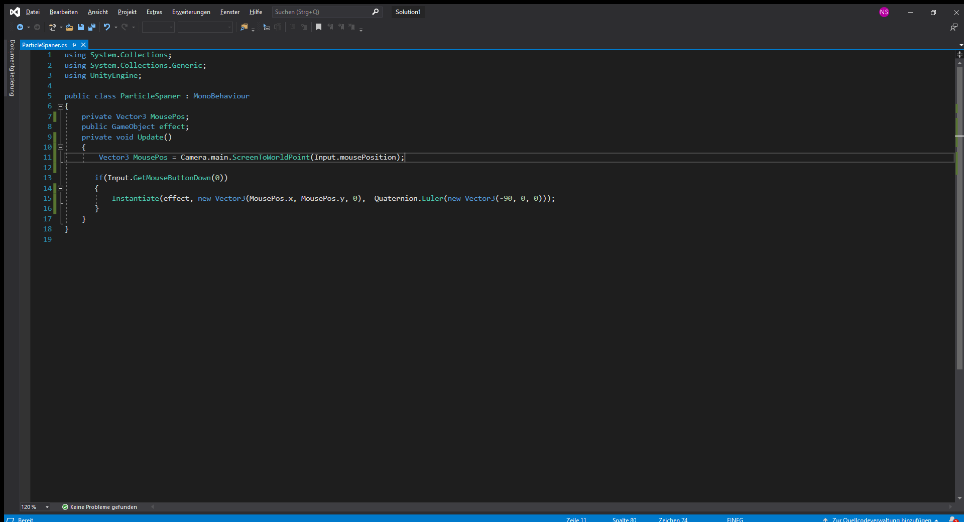Open the Extras menu
Viewport: 964px width, 522px height.
coord(154,12)
